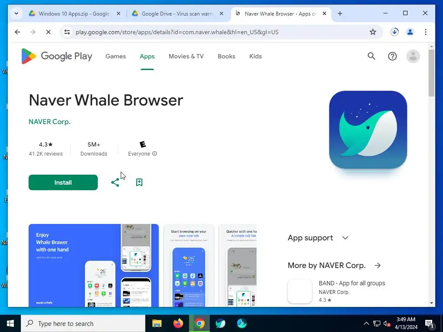Click the 5M+ Downloads text
This screenshot has height=332, width=443.
pos(94,149)
